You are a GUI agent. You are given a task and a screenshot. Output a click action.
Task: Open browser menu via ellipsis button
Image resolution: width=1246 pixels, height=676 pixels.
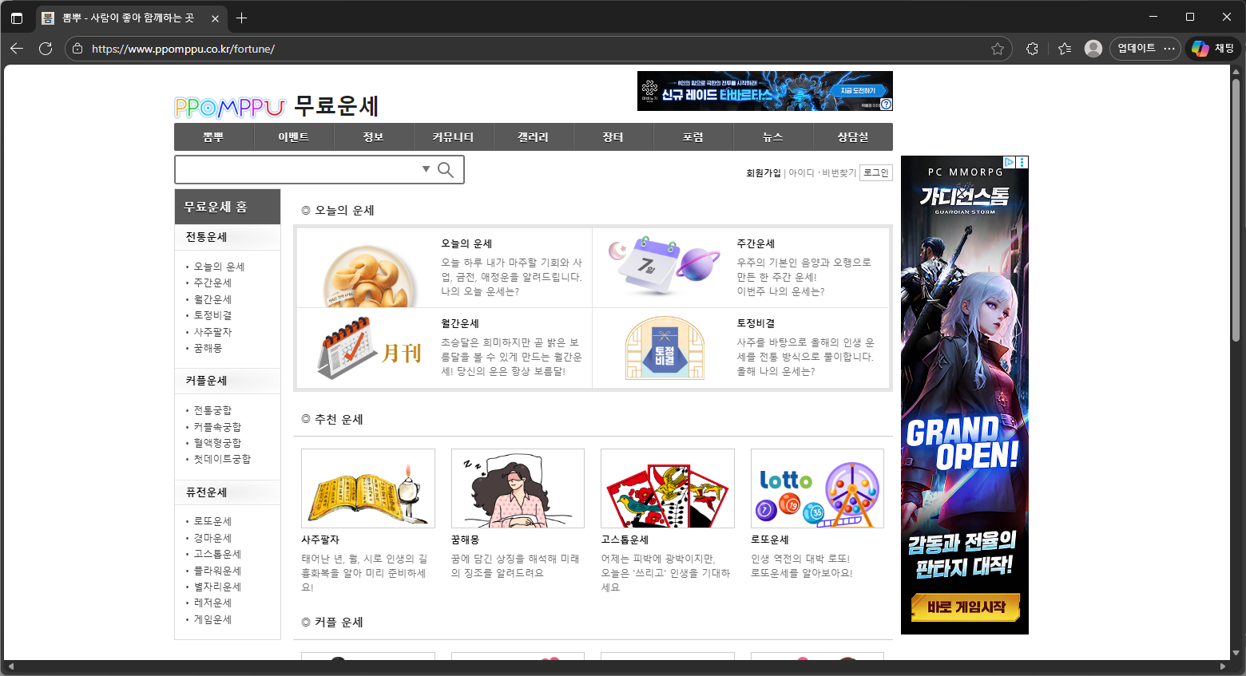pos(1169,48)
